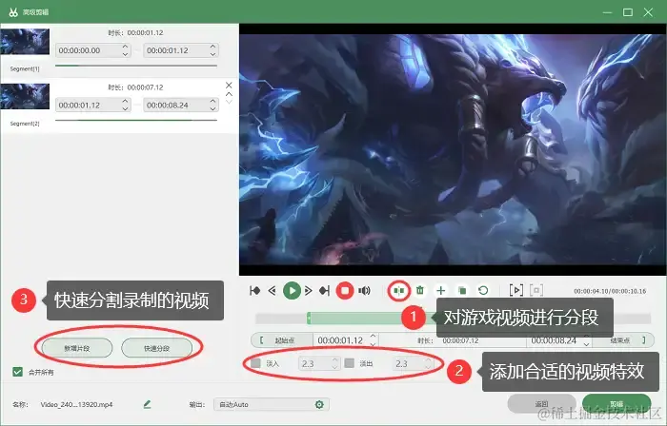Split the video with the split icon

tap(398, 291)
